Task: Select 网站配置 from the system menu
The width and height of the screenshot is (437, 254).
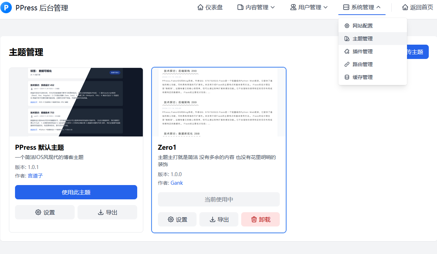Action: [362, 26]
